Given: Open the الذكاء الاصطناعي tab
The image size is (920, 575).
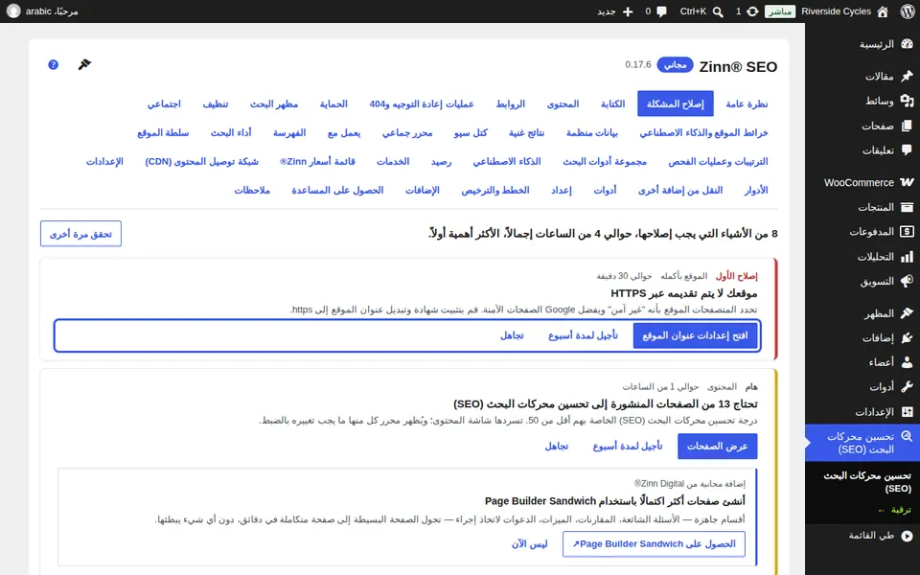Looking at the screenshot, I should point(507,161).
